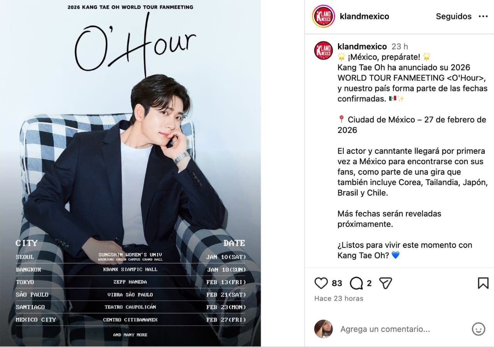Share the post with the paper plane icon

[386, 283]
